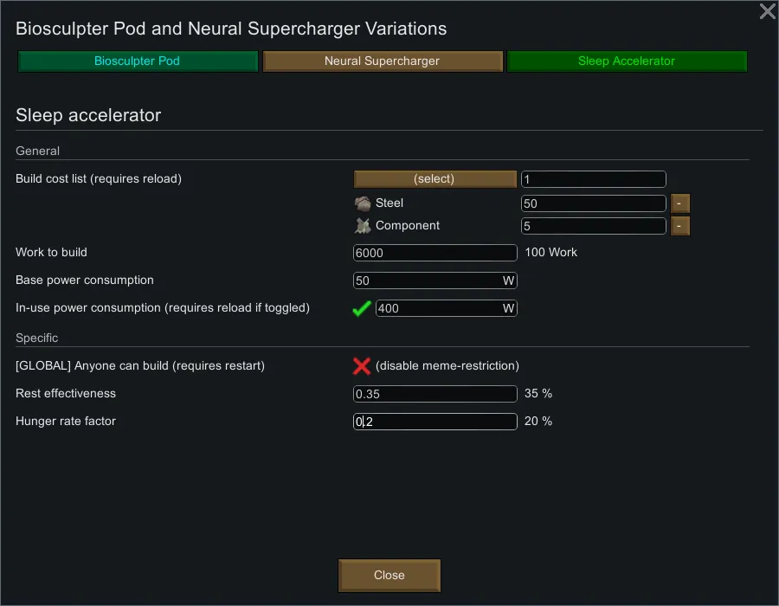The width and height of the screenshot is (779, 606).
Task: Remove Component with its minus button
Action: click(679, 226)
